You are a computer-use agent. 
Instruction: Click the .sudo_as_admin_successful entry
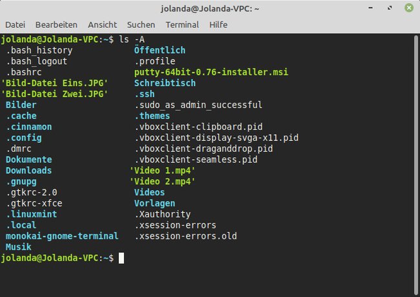[x=198, y=105]
